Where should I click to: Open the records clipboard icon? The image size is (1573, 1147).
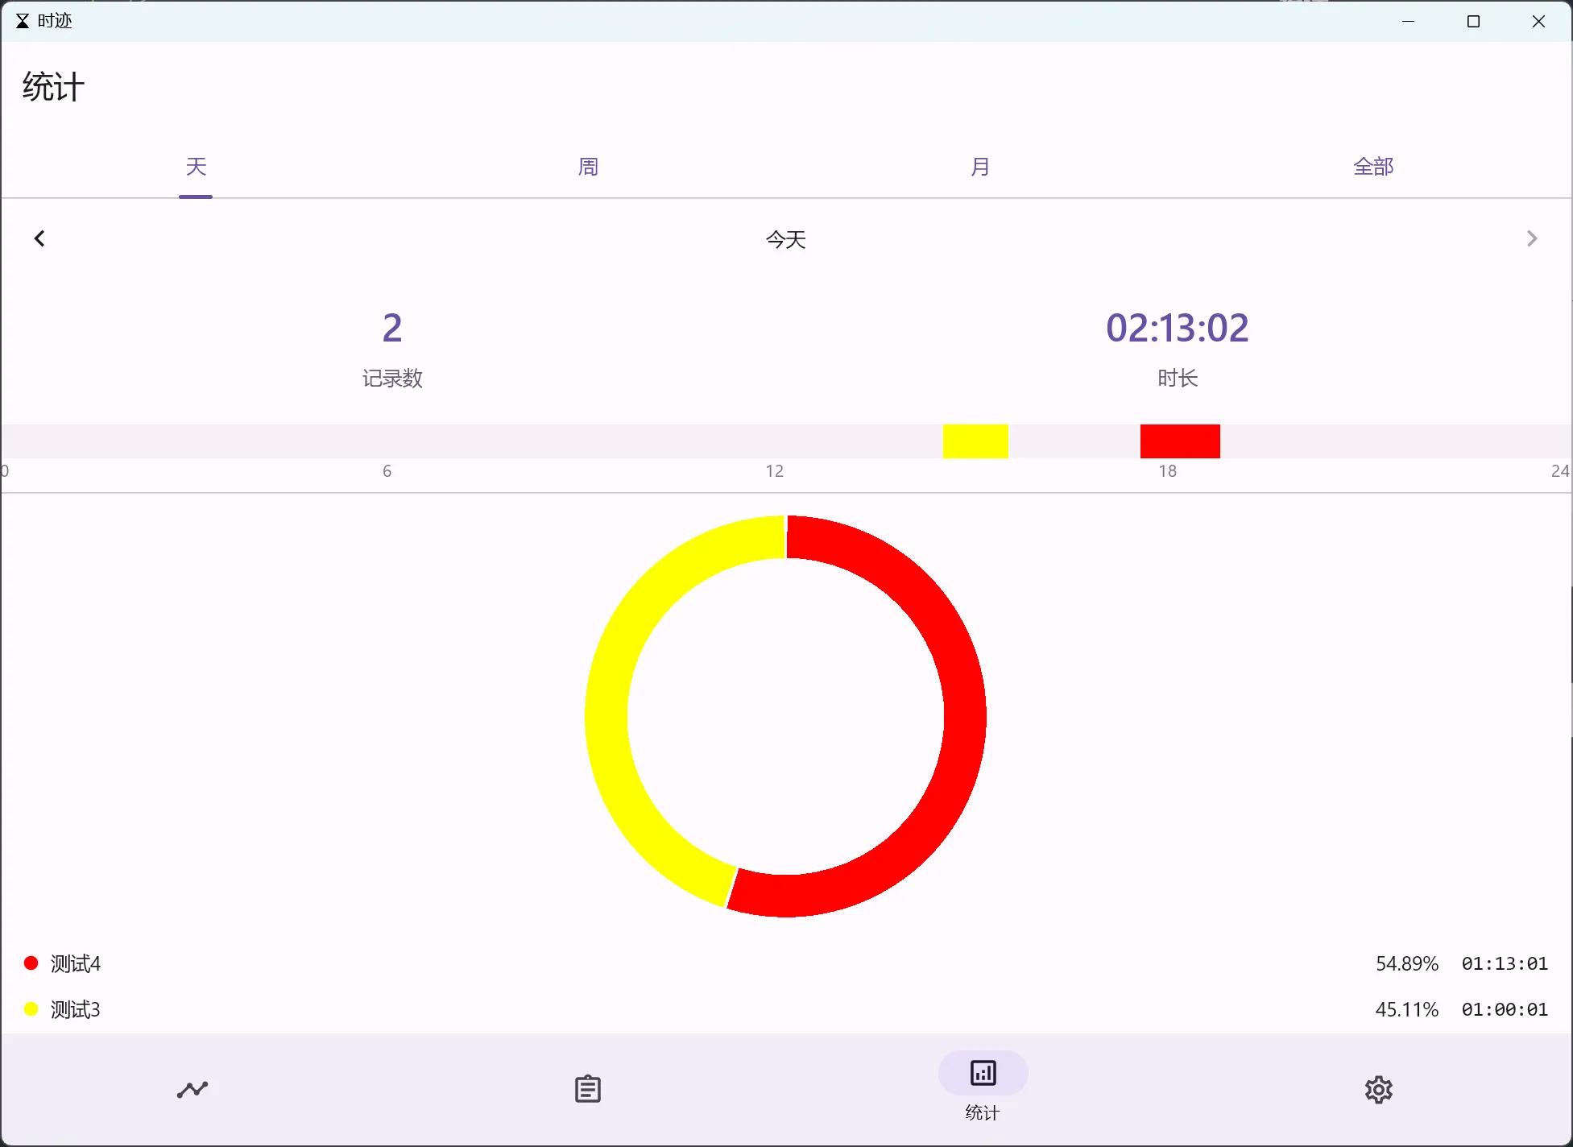[x=587, y=1089]
